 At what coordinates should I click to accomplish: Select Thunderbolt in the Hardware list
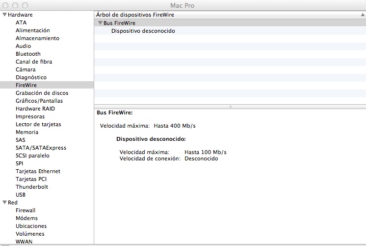pyautogui.click(x=31, y=187)
